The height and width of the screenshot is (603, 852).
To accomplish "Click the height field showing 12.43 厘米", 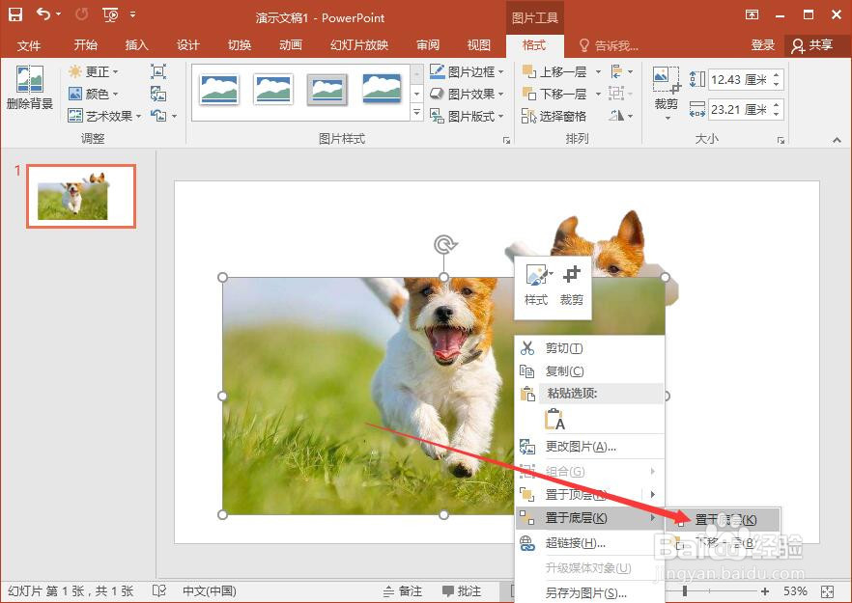I will [x=740, y=80].
